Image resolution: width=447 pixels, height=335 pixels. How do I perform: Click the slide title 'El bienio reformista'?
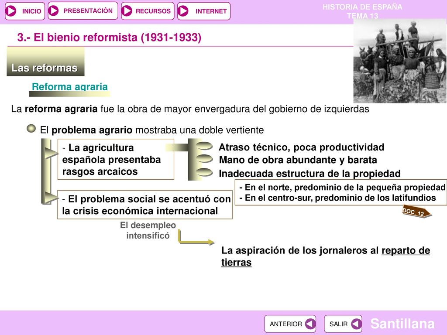(109, 38)
